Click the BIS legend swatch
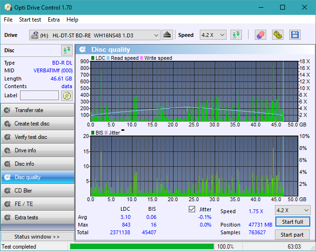 coord(93,133)
